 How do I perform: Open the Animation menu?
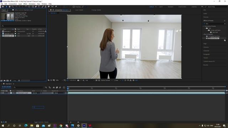click(32, 4)
